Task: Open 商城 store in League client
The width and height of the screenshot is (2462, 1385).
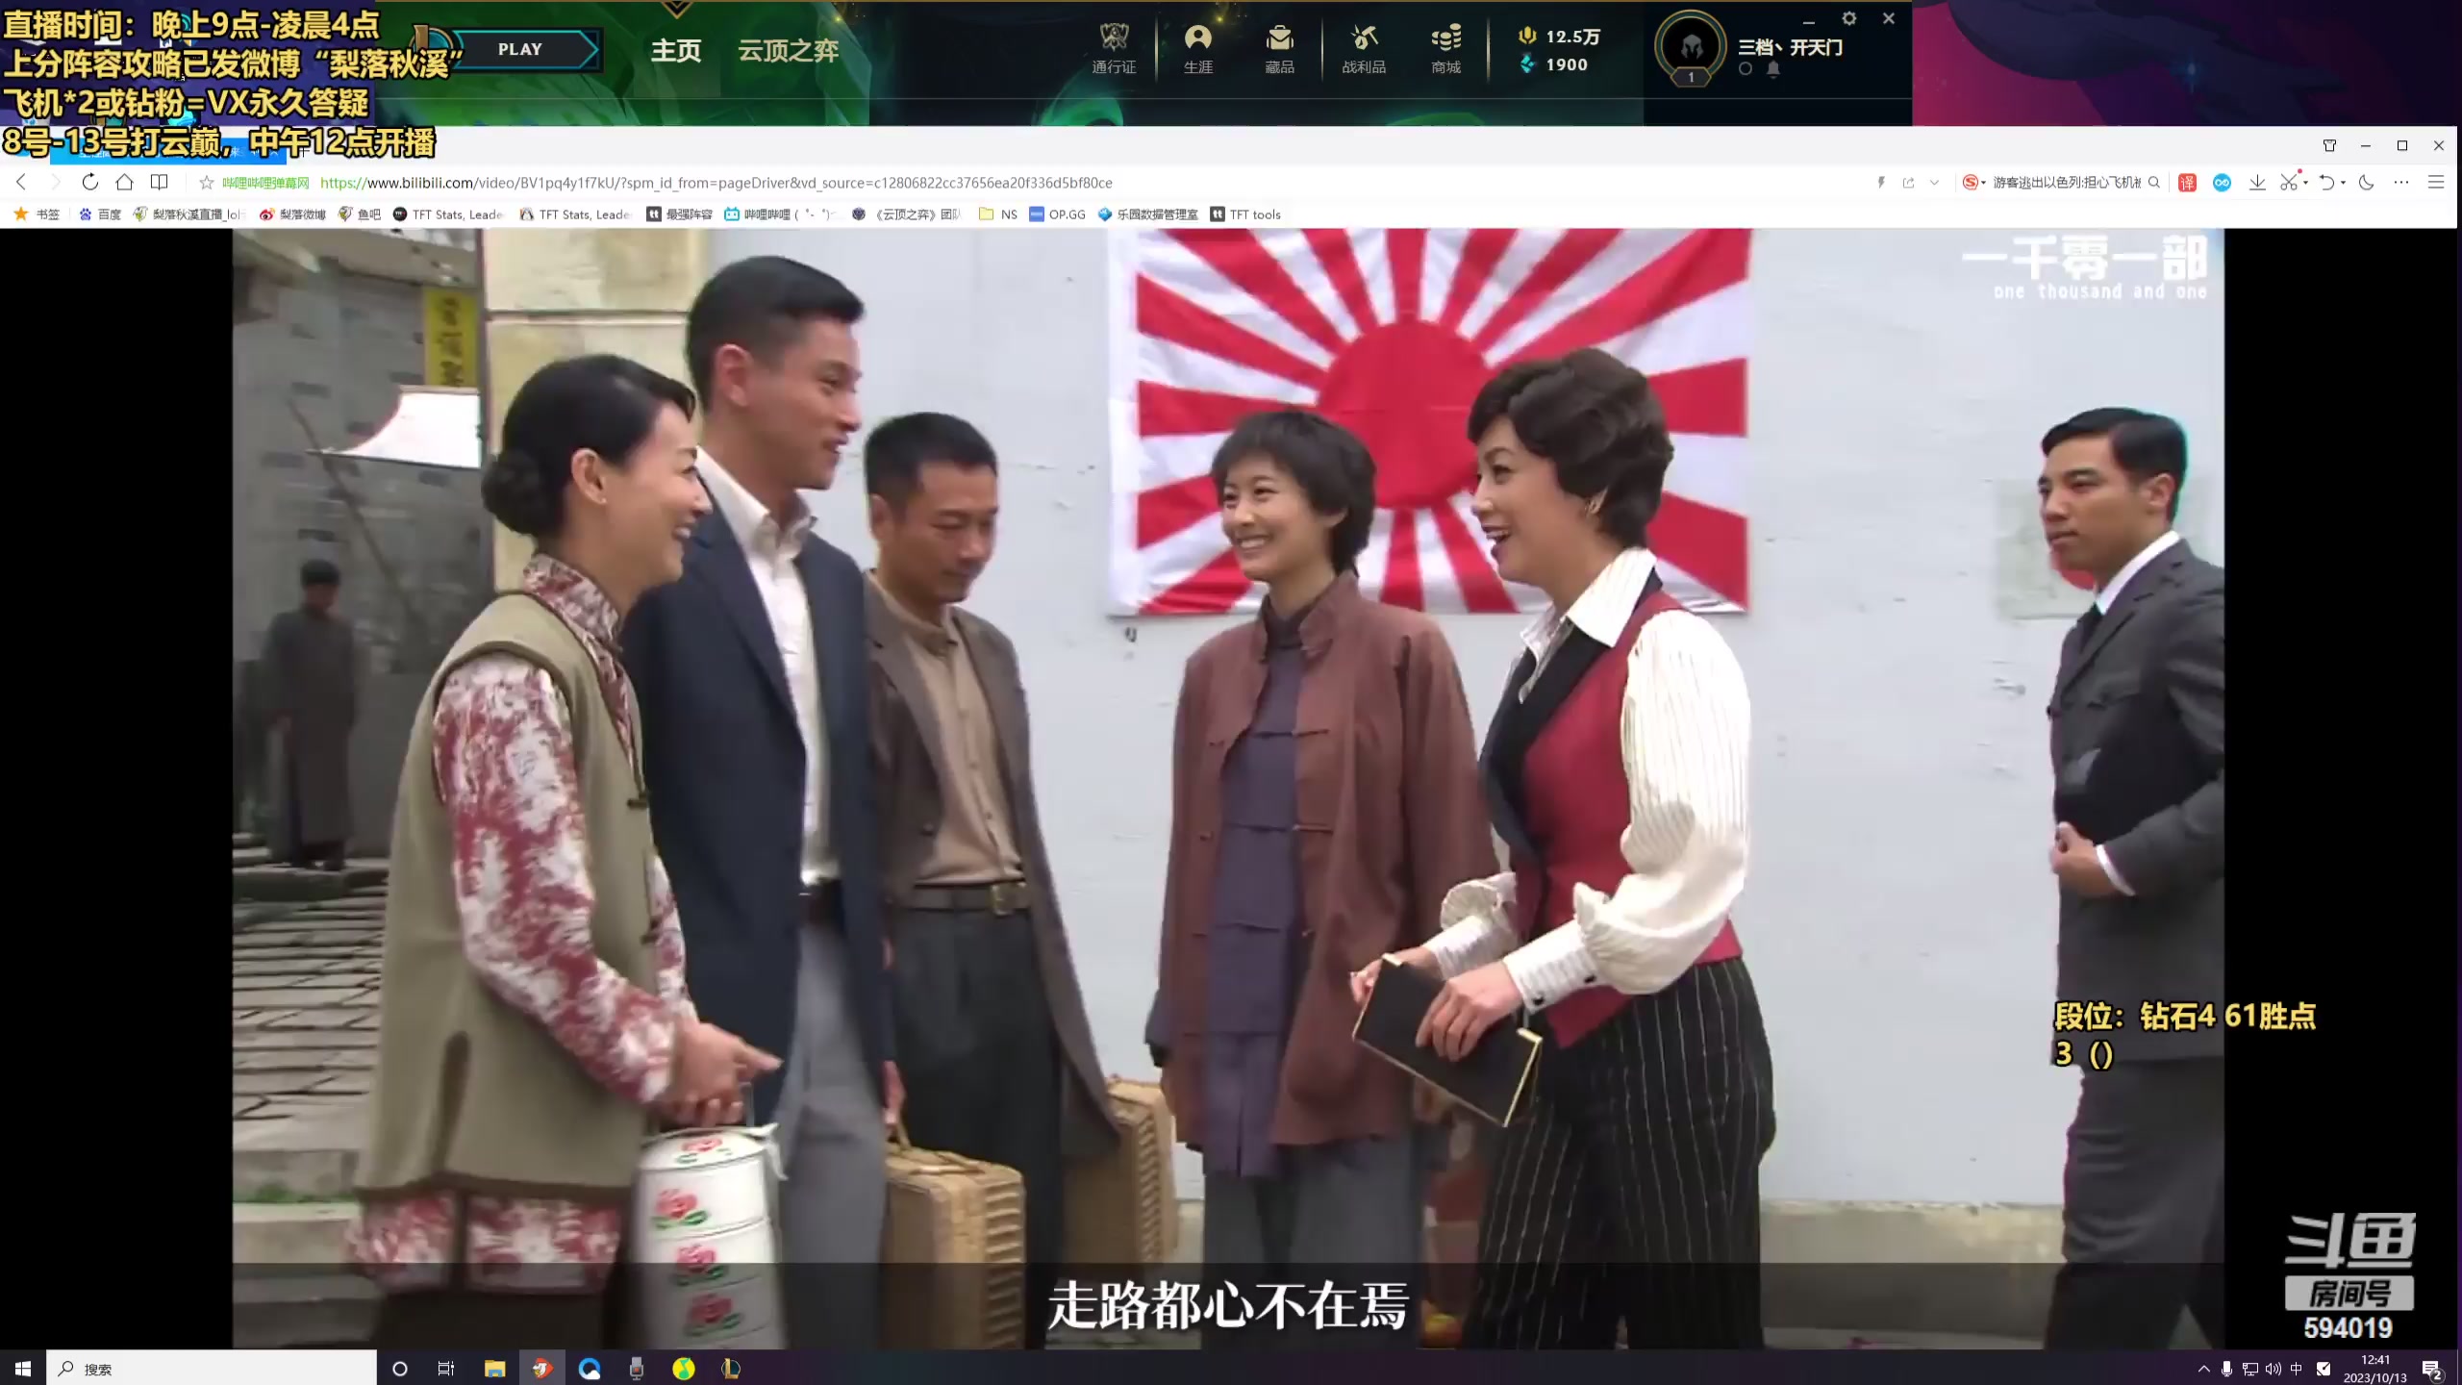Action: 1445,48
